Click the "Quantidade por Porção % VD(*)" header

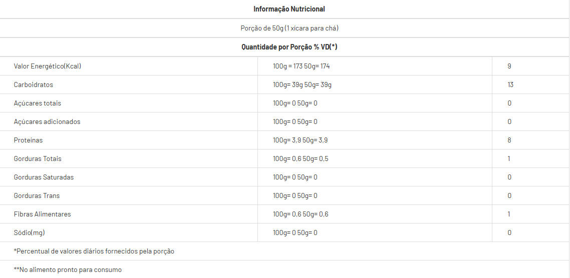coord(289,47)
